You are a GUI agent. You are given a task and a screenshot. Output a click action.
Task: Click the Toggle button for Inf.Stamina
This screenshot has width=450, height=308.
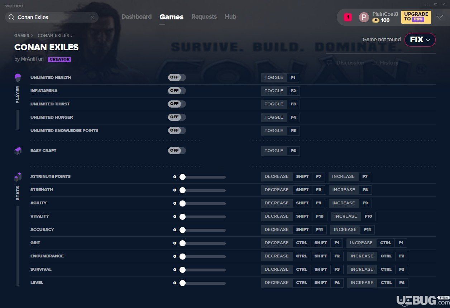[x=274, y=91]
